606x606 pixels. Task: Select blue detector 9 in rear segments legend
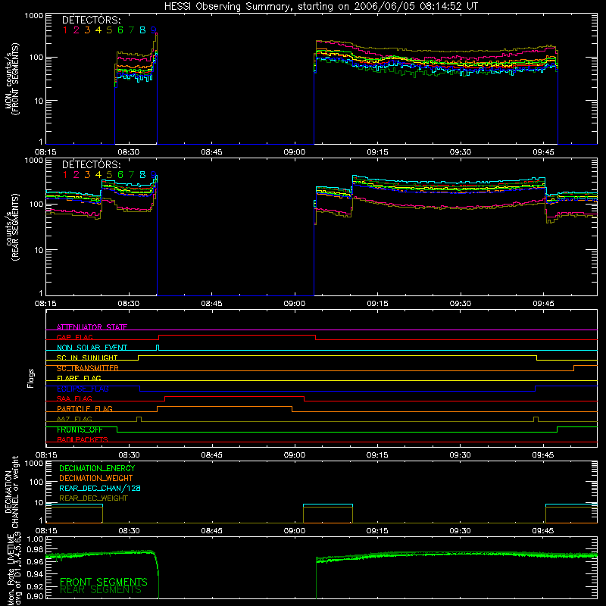[x=154, y=175]
